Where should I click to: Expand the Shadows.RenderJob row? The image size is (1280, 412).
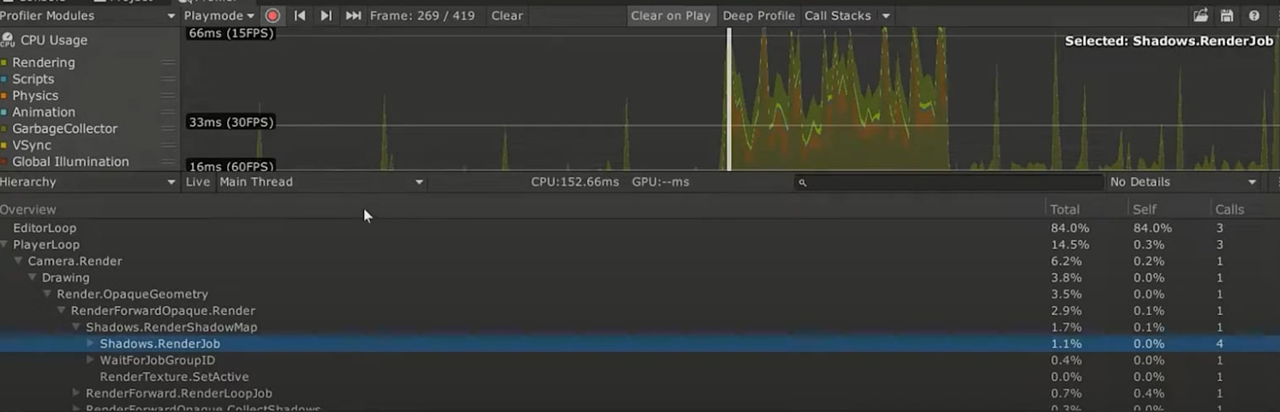point(91,343)
